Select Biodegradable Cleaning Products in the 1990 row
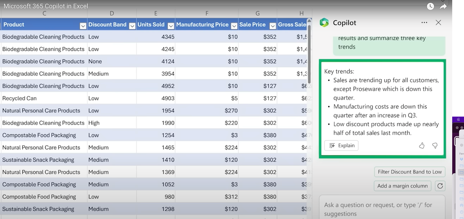Image resolution: width=464 pixels, height=219 pixels. [44, 123]
